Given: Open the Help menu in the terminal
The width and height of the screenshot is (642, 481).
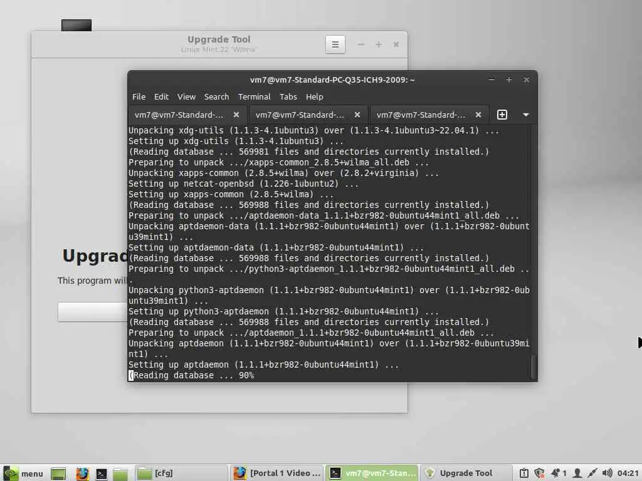Looking at the screenshot, I should (315, 97).
